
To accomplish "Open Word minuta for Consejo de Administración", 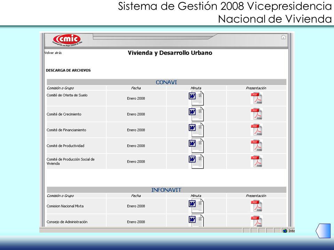I will [x=196, y=221].
